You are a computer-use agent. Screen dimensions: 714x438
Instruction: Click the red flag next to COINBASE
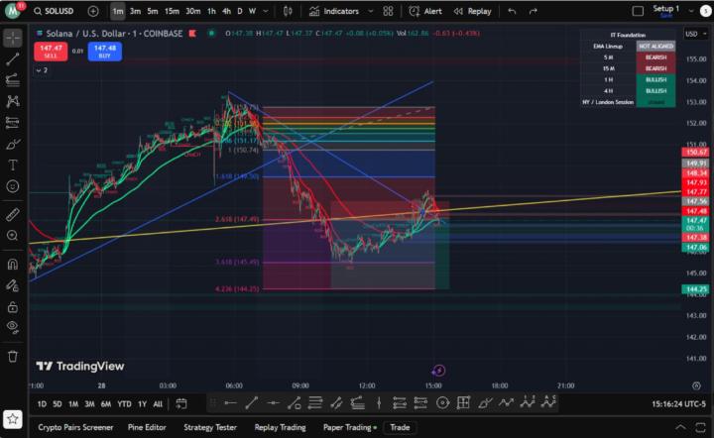192,34
